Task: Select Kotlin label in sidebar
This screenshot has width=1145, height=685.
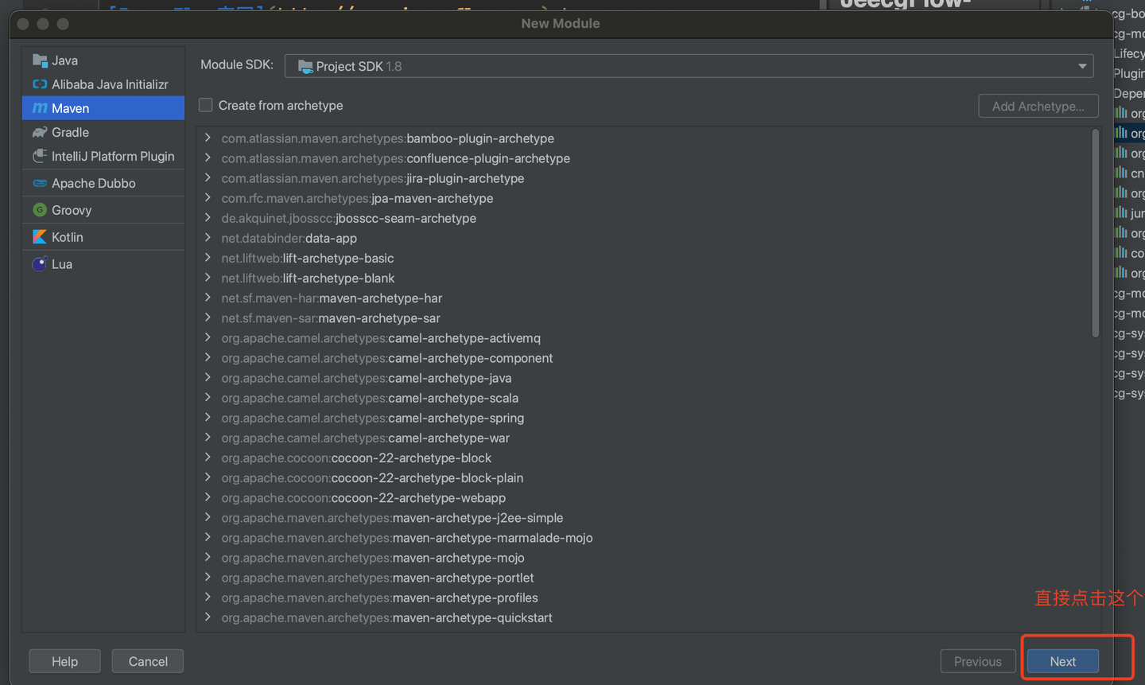Action: point(68,237)
